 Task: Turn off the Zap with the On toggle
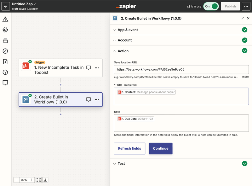211,6
